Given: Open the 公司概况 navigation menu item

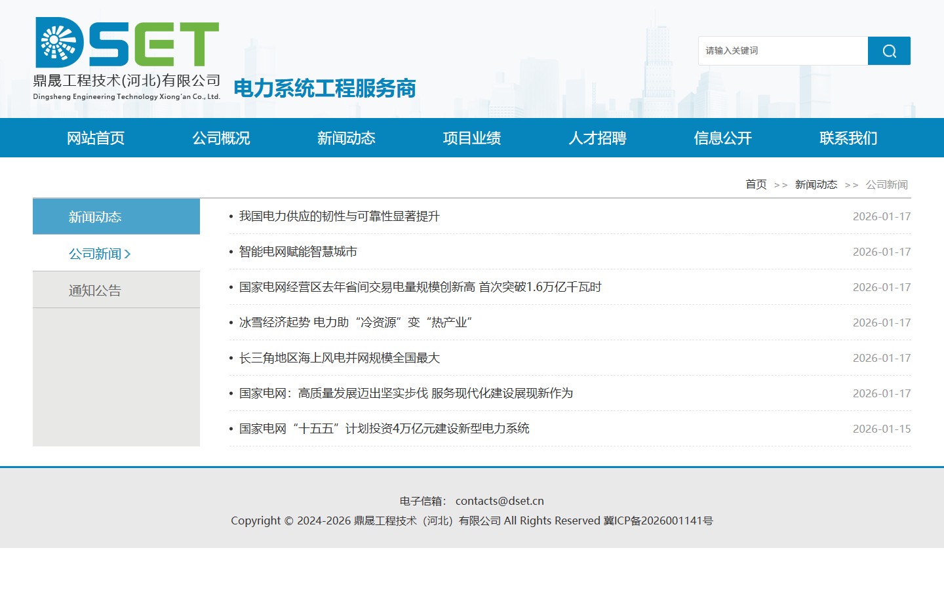Looking at the screenshot, I should coord(221,138).
